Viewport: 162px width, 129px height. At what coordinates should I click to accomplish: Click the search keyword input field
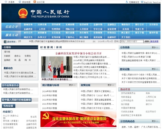point(132,41)
